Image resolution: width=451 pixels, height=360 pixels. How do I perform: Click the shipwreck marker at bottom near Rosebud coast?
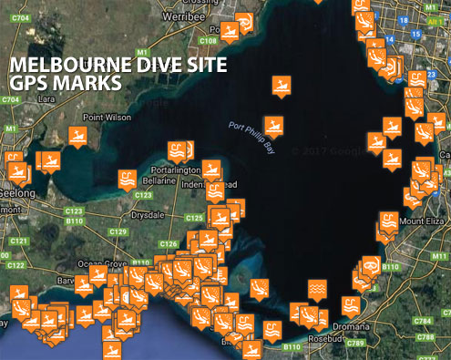point(251,349)
